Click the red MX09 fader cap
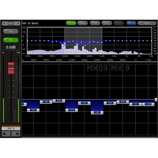The image size is (158, 158). click(x=11, y=69)
